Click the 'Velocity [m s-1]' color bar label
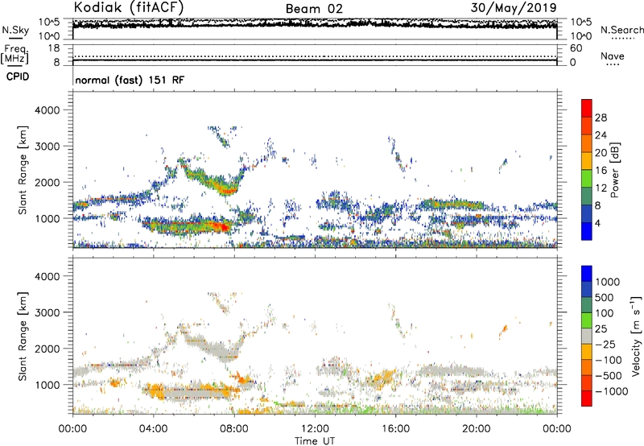This screenshot has height=446, width=644. [636, 336]
